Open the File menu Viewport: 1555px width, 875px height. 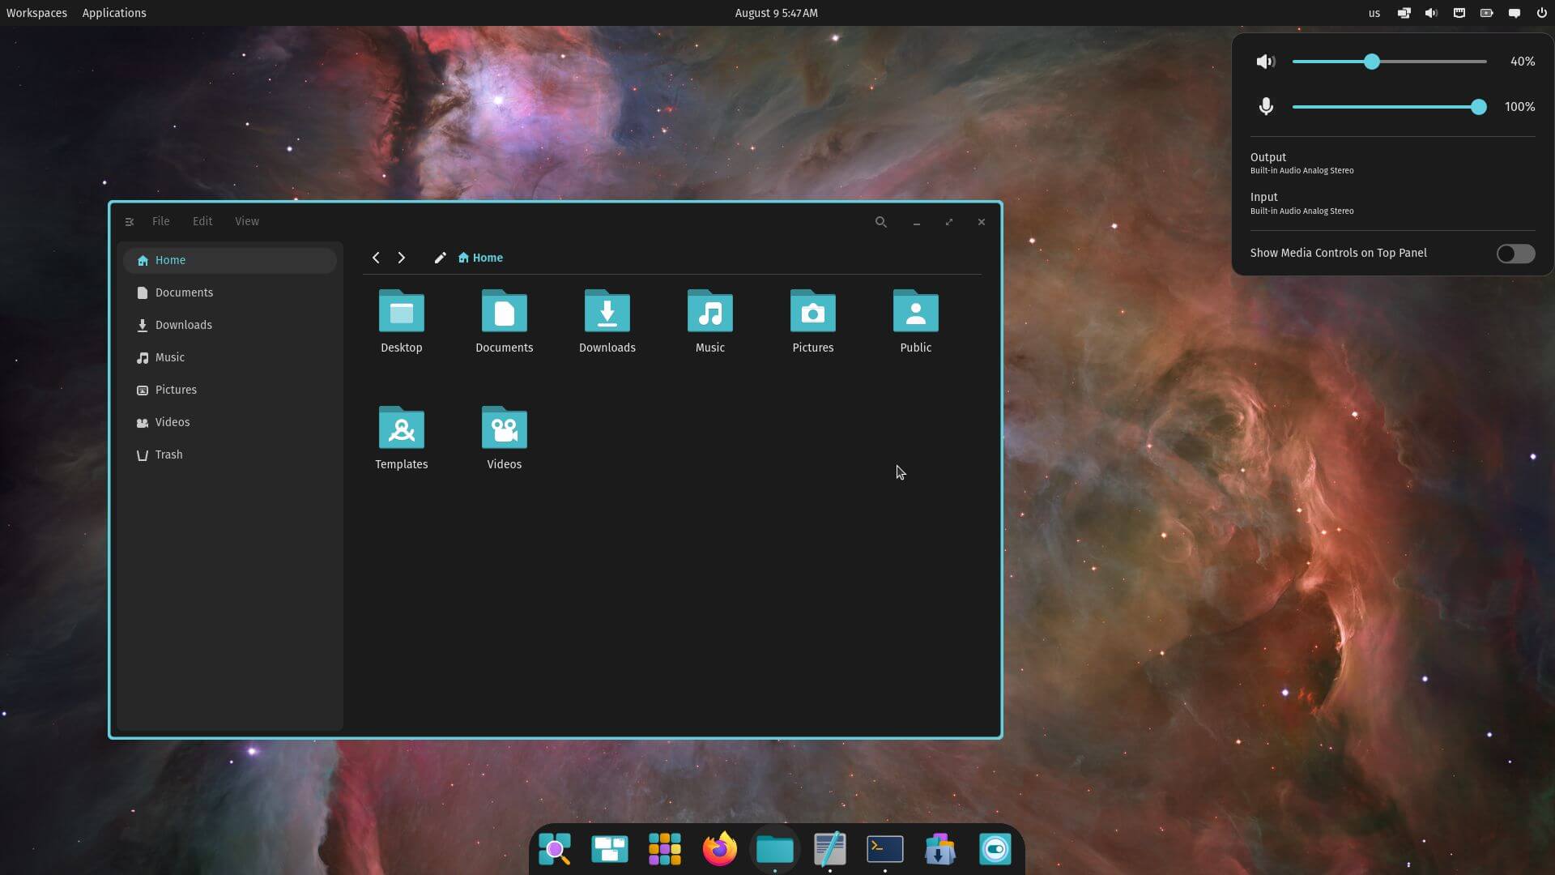tap(160, 220)
